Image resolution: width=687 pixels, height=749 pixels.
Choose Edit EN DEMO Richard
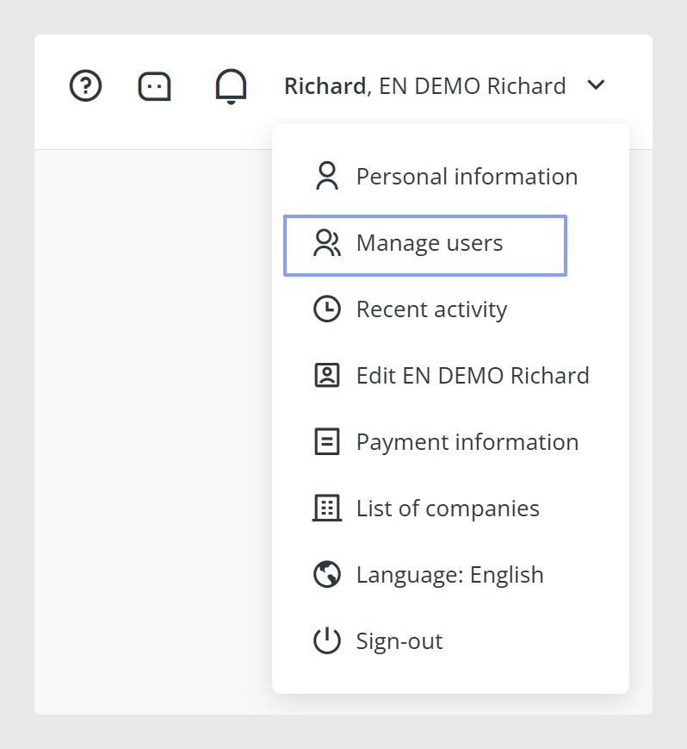pos(450,376)
